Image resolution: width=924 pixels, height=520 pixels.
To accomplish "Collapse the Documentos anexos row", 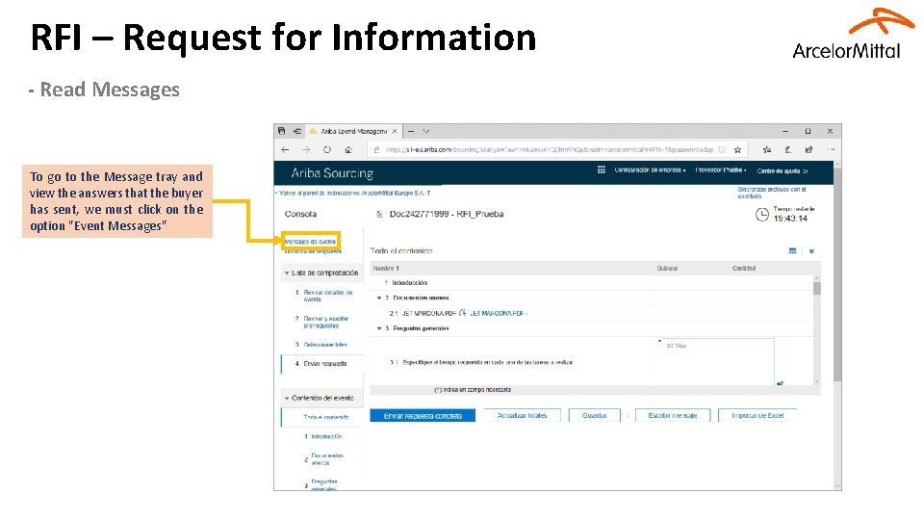I will [x=379, y=298].
